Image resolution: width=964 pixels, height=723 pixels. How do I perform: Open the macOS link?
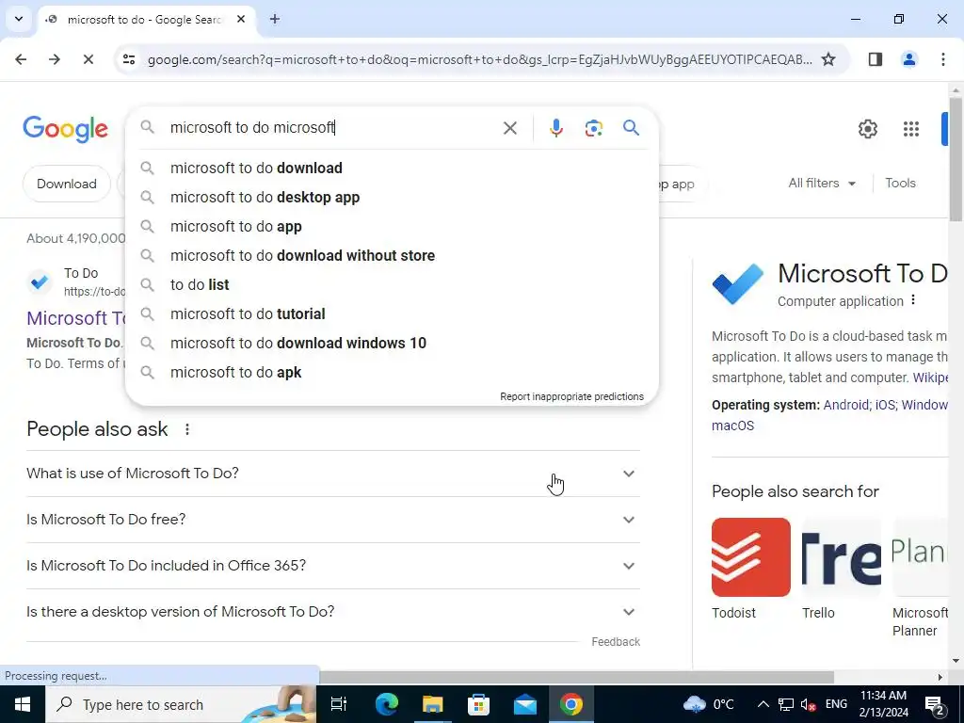(x=732, y=426)
